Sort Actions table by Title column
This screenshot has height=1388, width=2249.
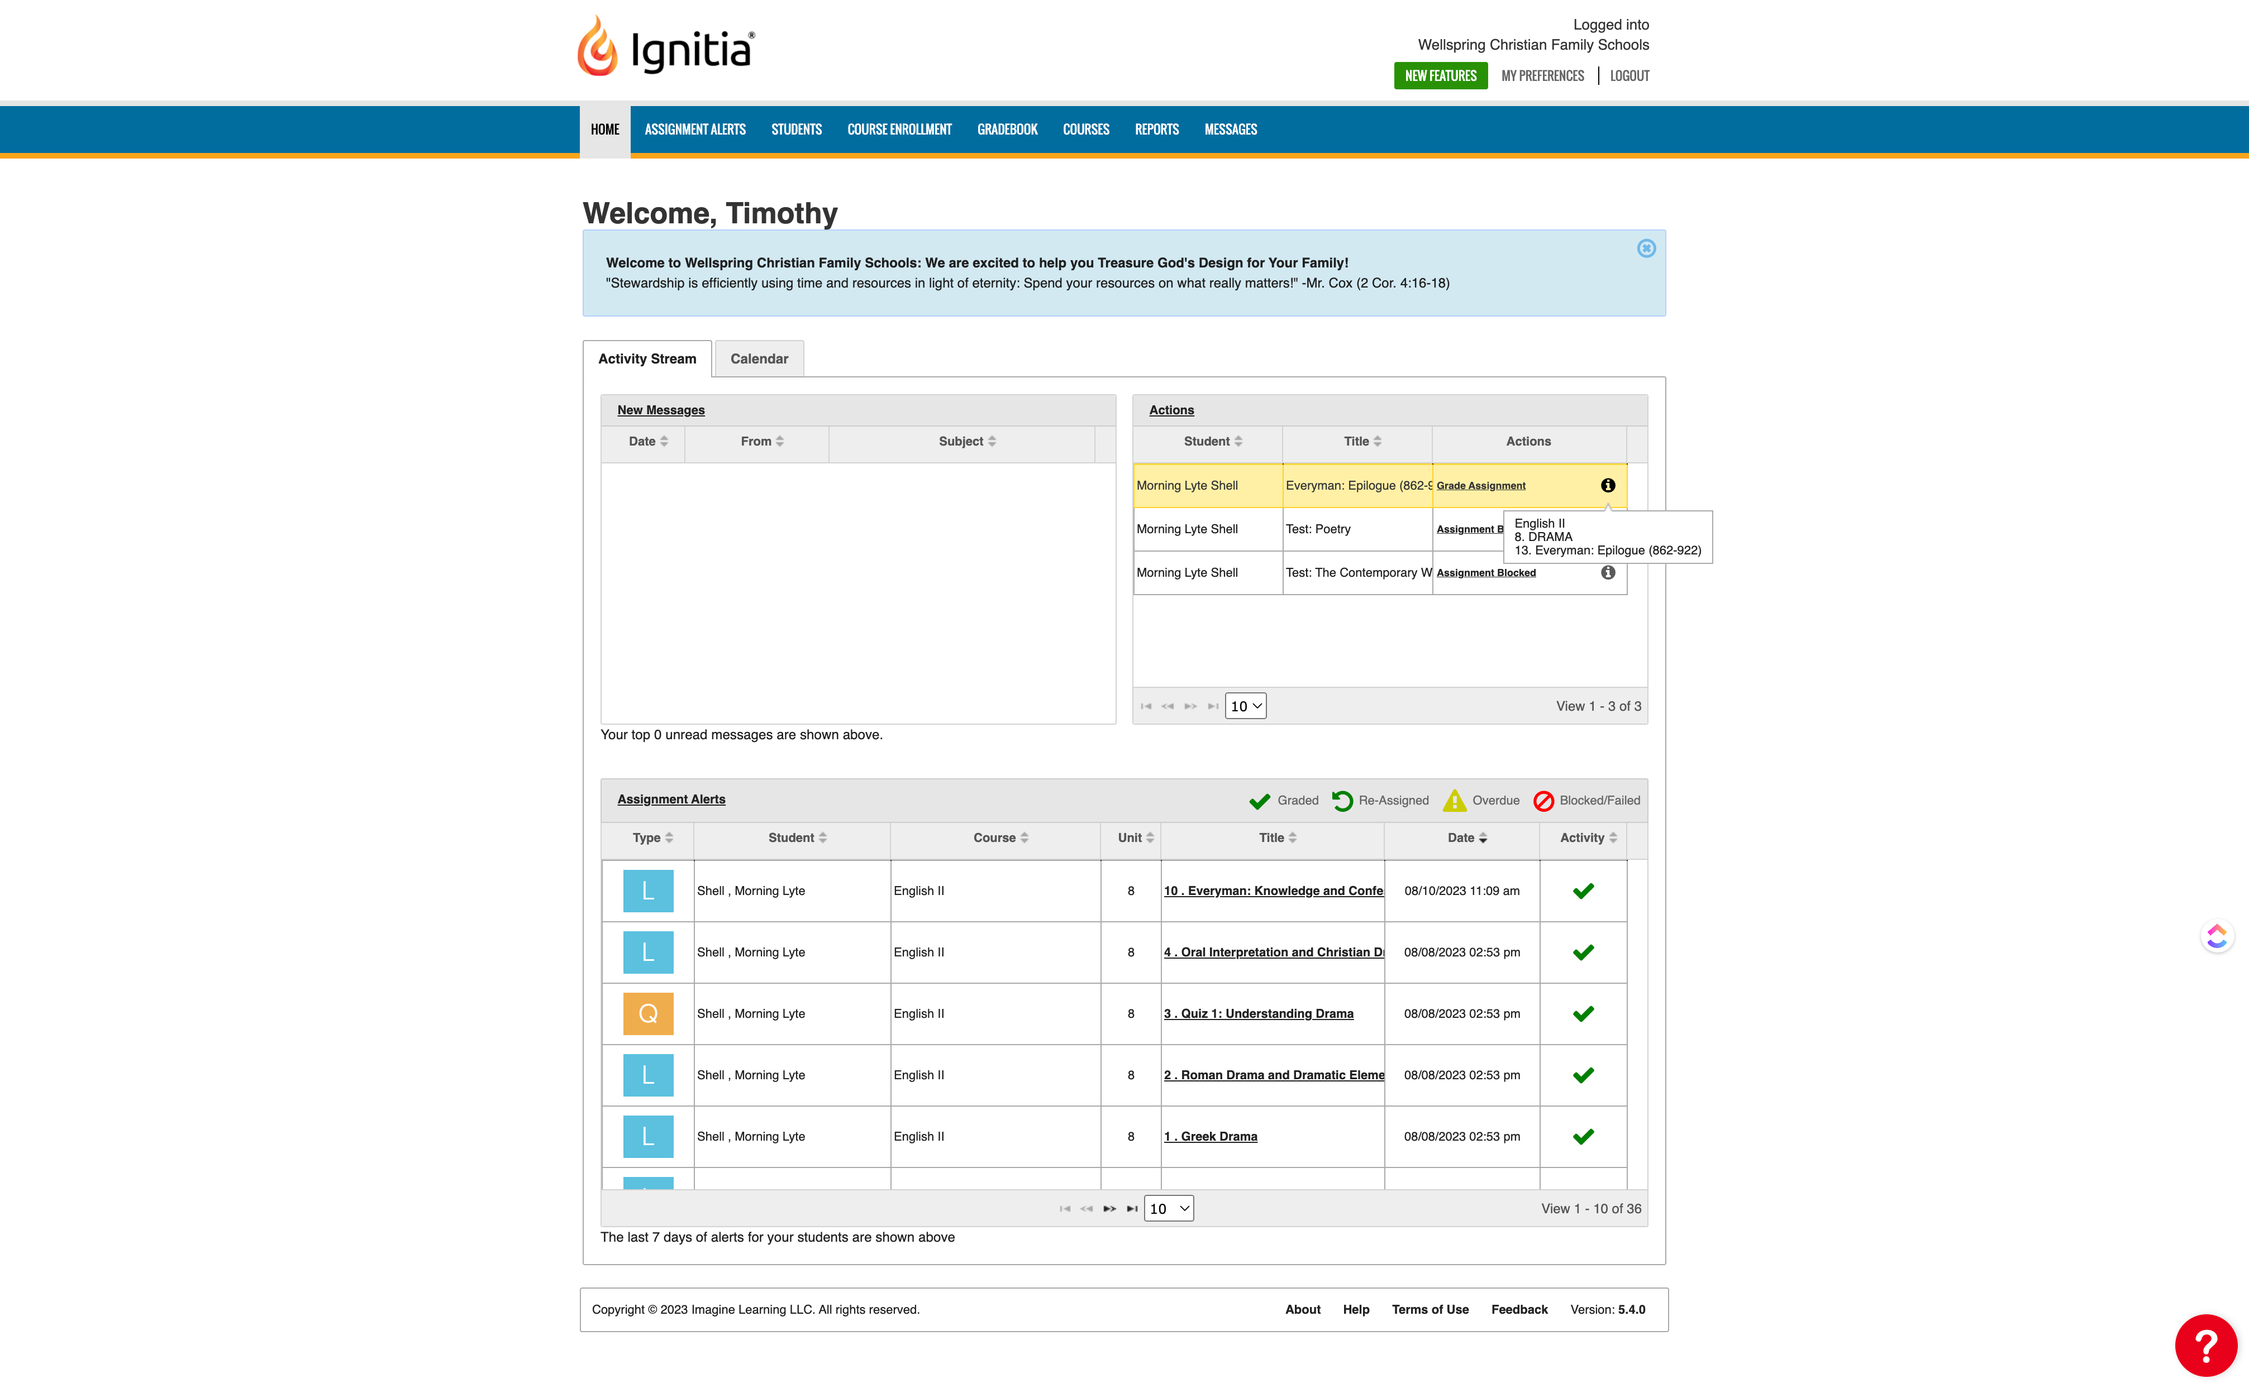[x=1362, y=442]
